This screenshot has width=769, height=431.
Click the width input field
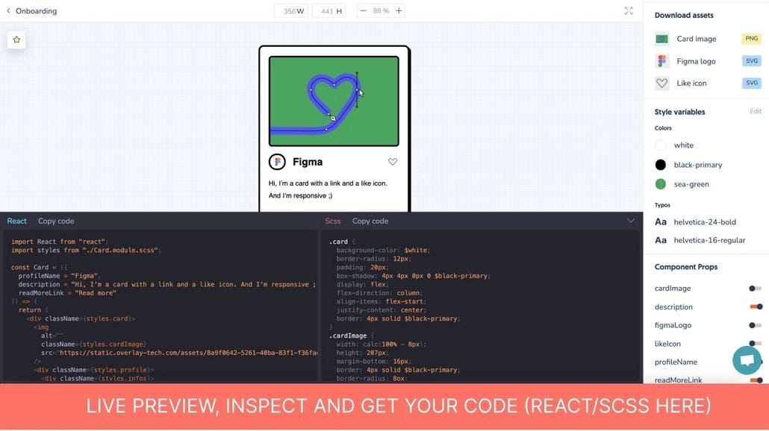[290, 11]
